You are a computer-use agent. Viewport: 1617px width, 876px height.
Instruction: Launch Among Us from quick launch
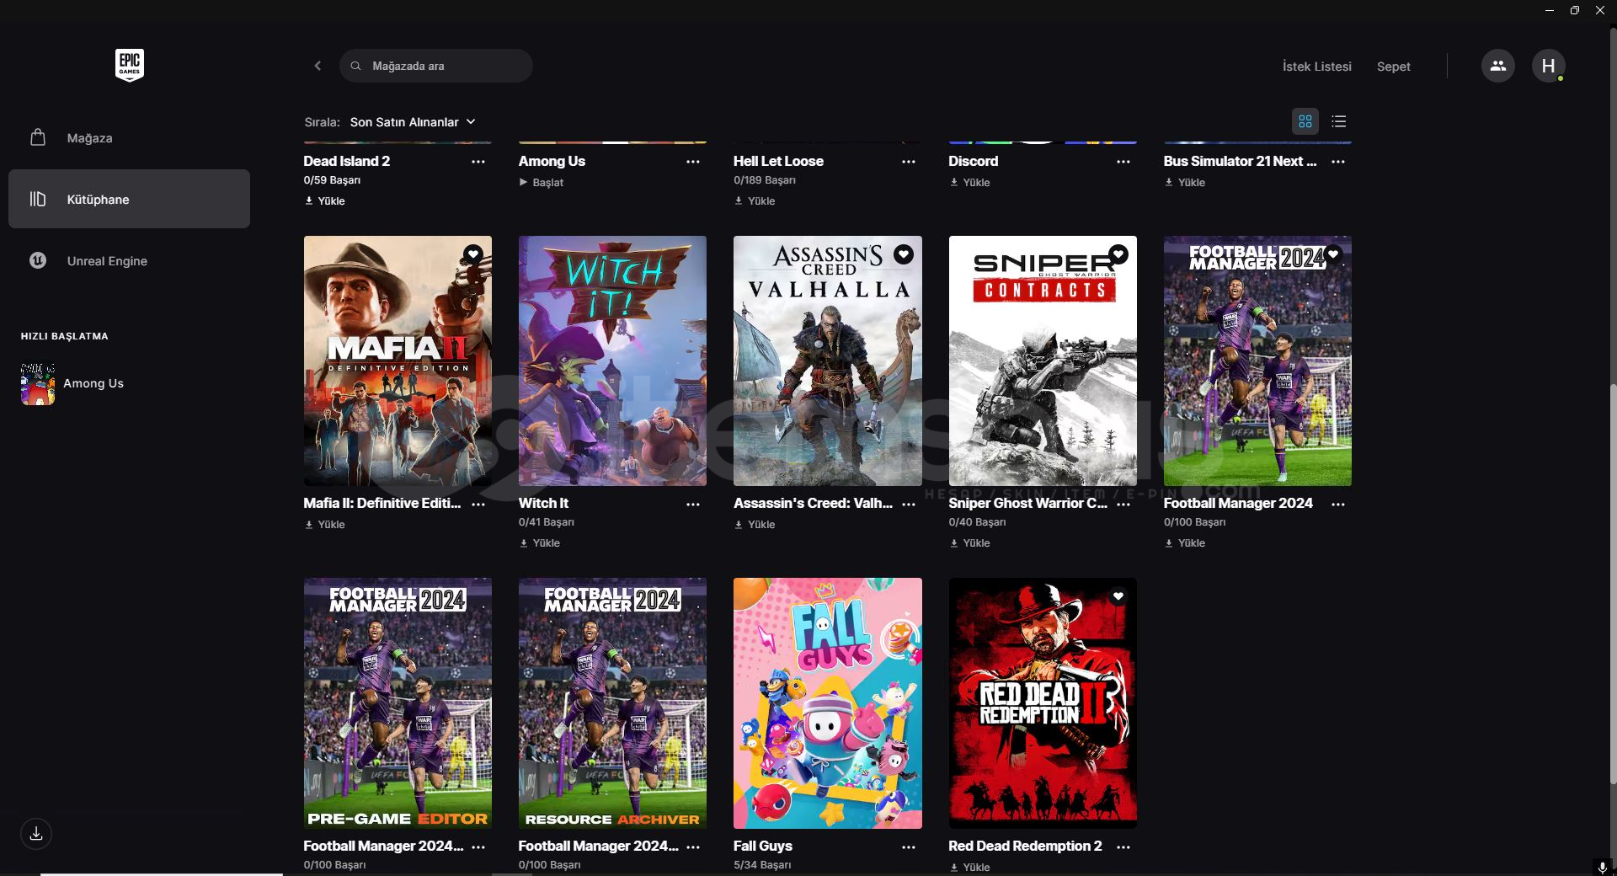(93, 383)
